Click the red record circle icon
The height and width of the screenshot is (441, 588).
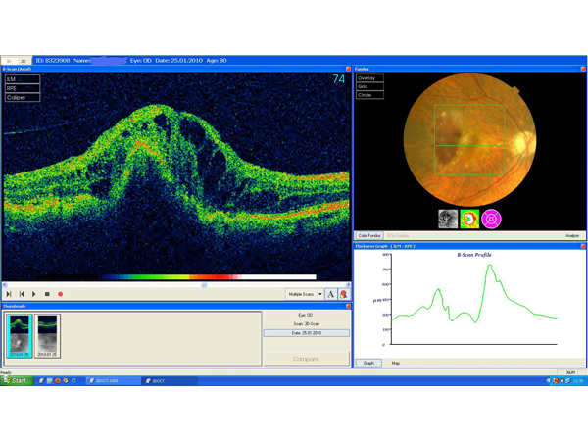(x=60, y=294)
